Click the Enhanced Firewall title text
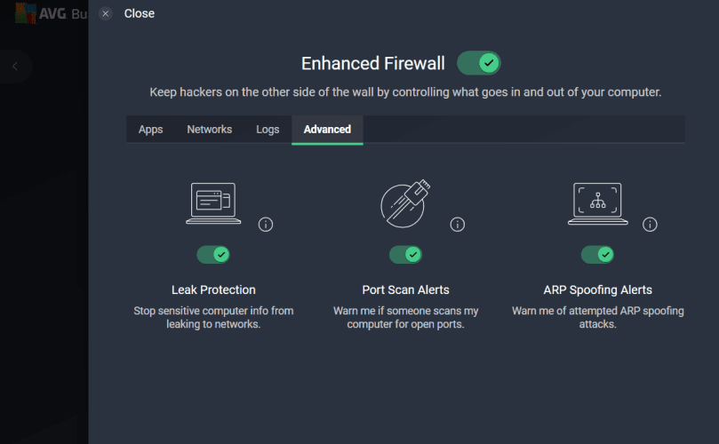 coord(372,63)
